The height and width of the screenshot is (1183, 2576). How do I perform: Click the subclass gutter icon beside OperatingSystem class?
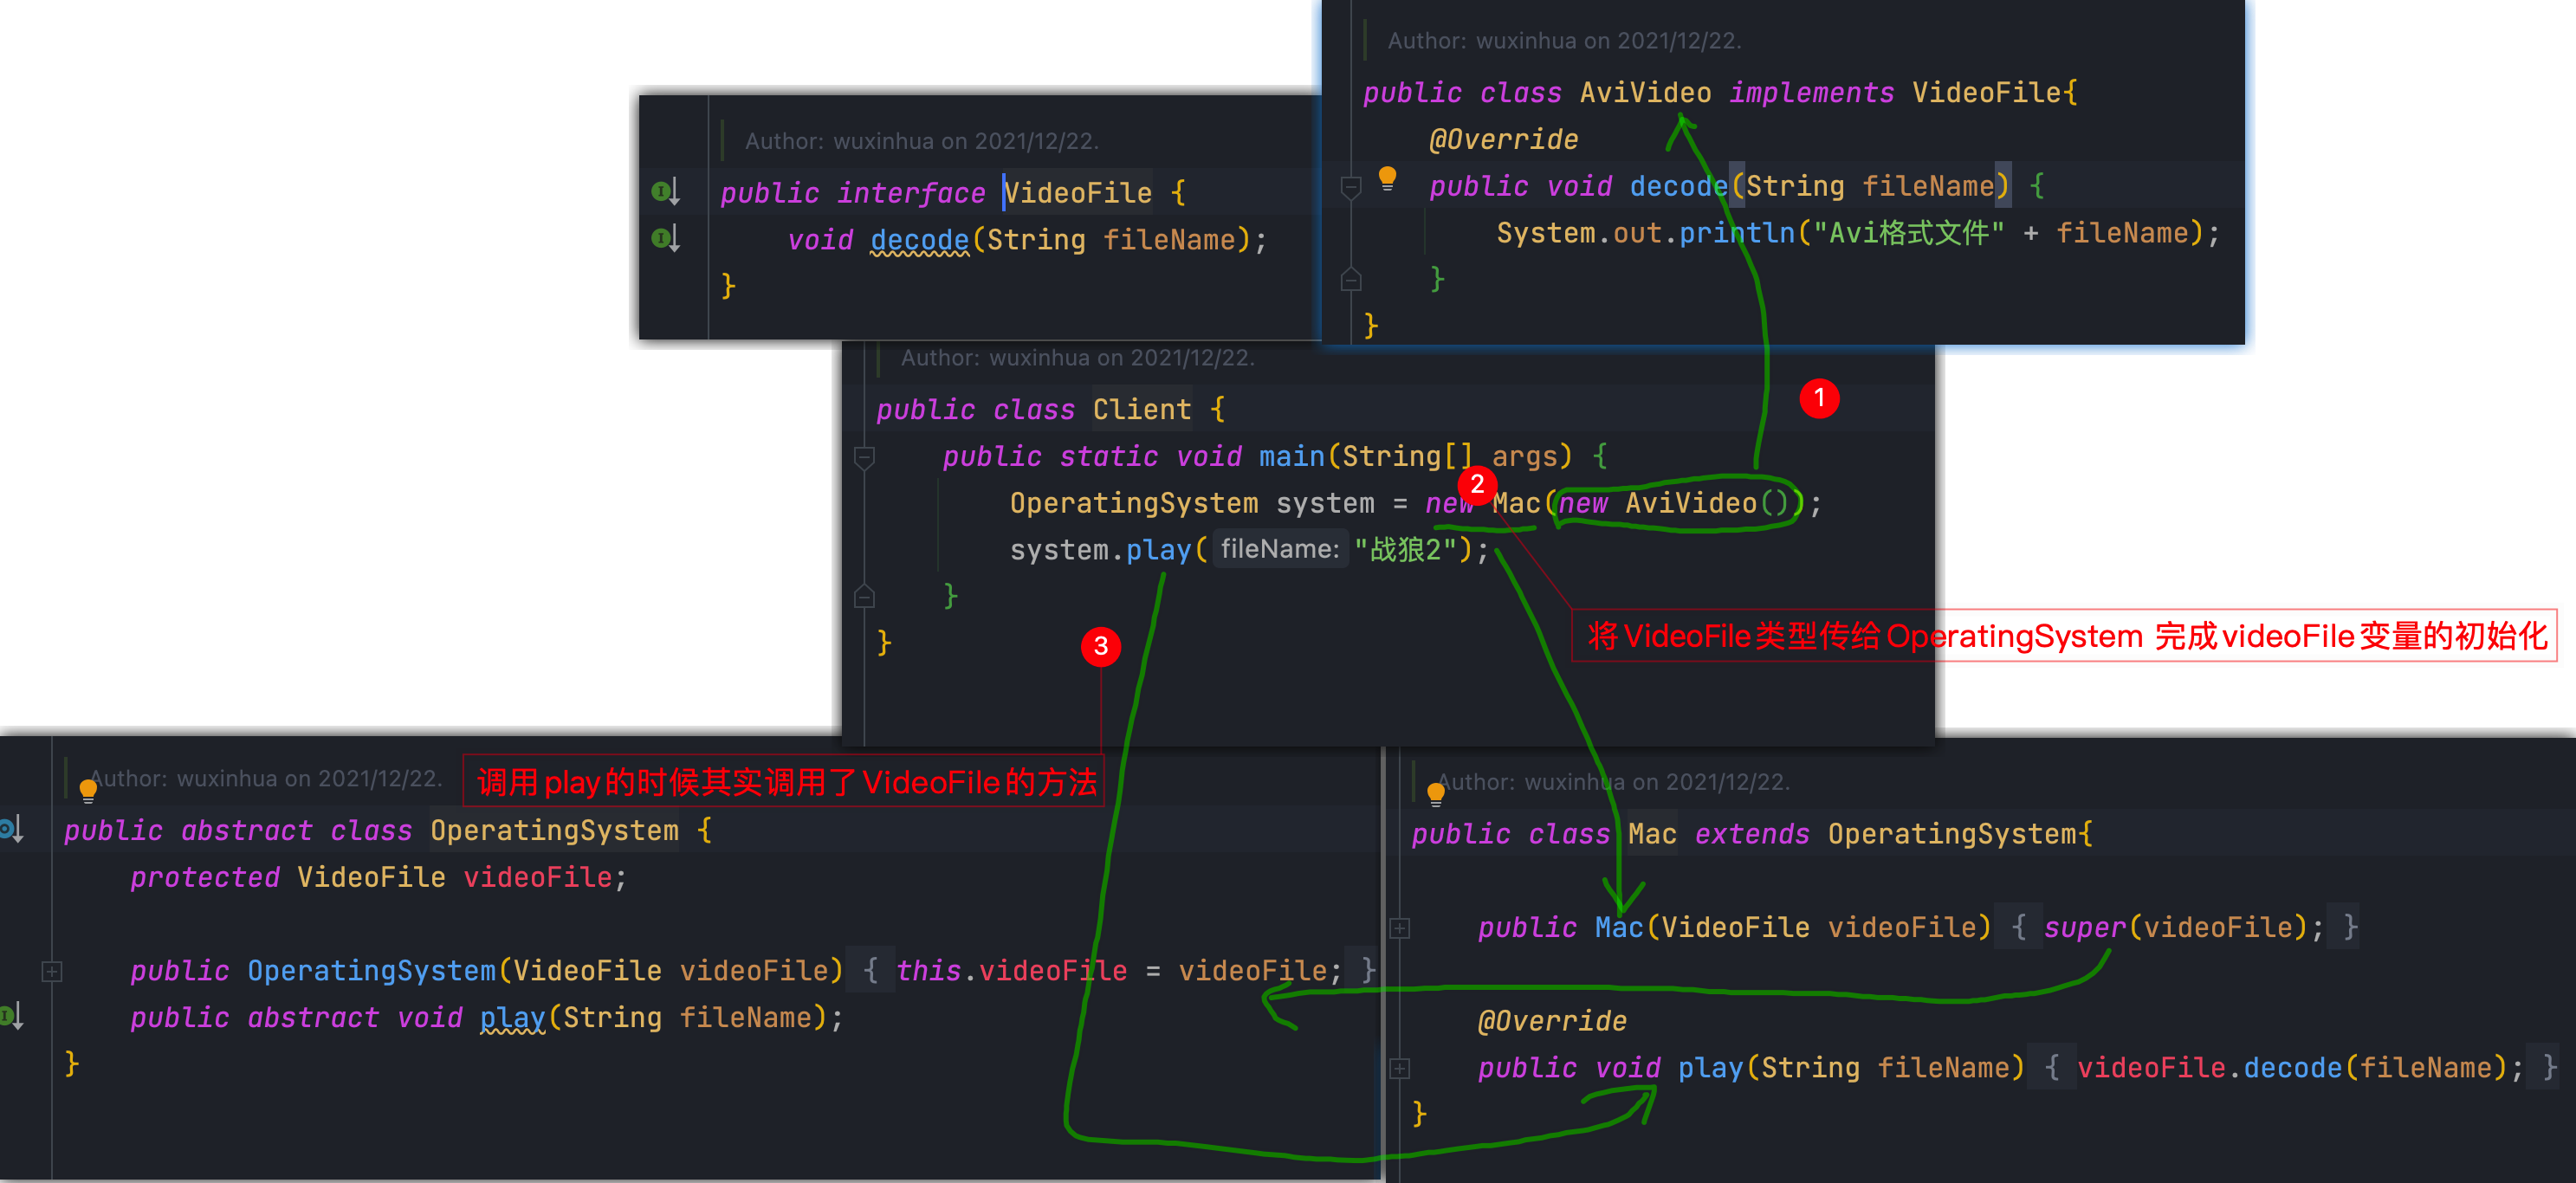(11, 829)
